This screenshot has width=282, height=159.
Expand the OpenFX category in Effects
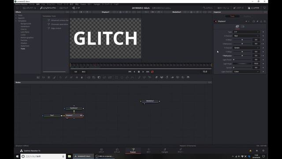tap(16, 18)
